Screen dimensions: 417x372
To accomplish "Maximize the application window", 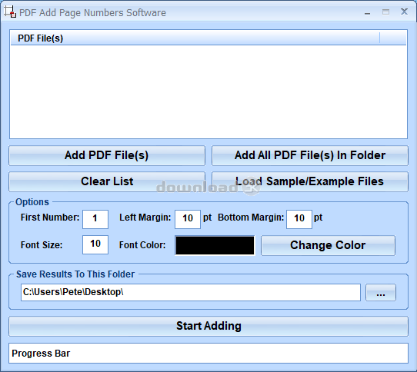I will click(385, 12).
